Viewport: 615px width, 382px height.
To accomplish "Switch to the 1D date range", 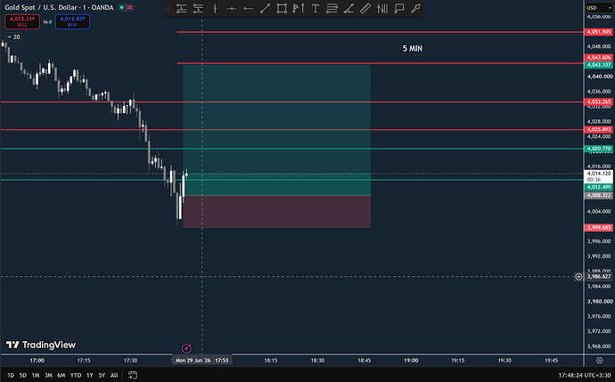I will click(11, 376).
